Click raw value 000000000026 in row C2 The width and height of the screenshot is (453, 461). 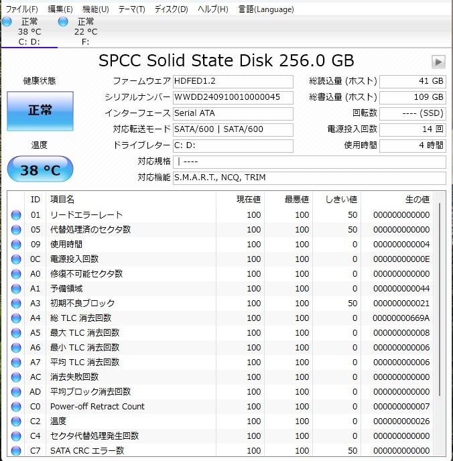[401, 421]
